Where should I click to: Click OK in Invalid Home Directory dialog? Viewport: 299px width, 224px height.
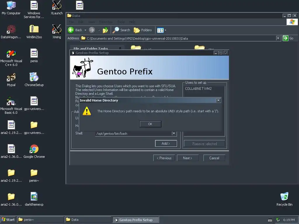tap(150, 124)
